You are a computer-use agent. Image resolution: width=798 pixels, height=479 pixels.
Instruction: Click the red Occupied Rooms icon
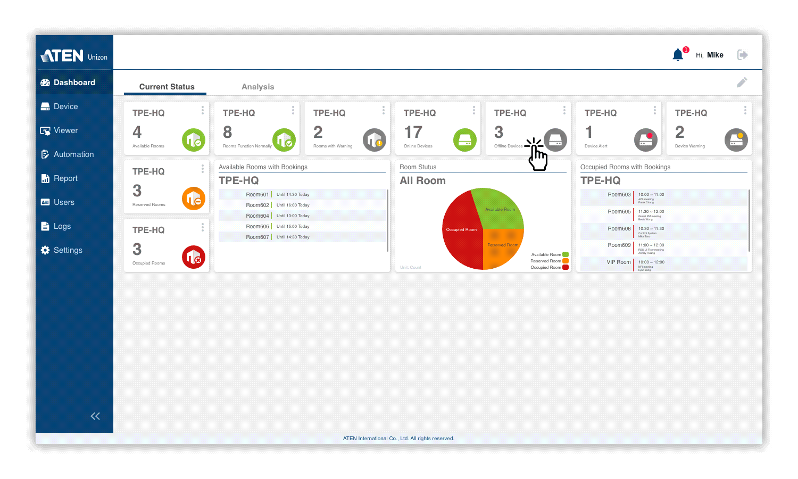194,257
